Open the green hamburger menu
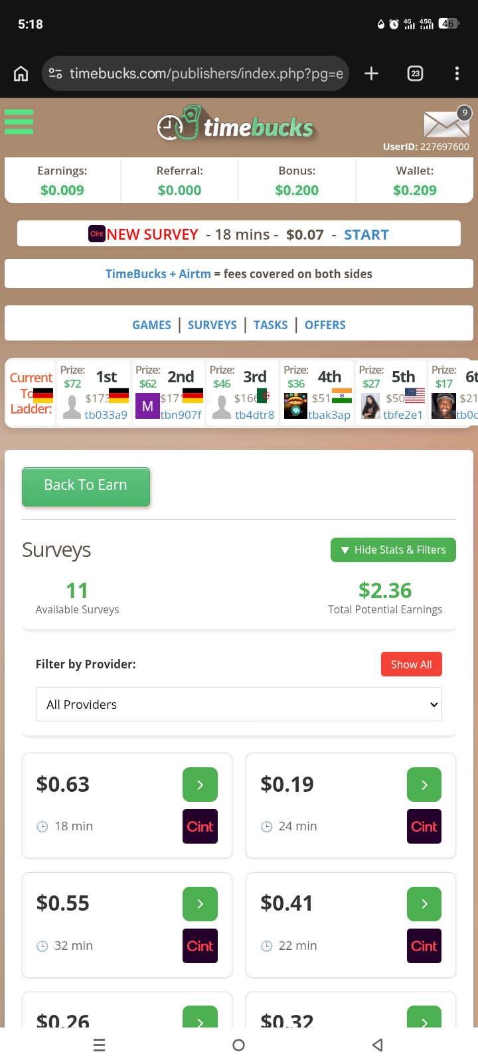The height and width of the screenshot is (1062, 478). (x=19, y=122)
